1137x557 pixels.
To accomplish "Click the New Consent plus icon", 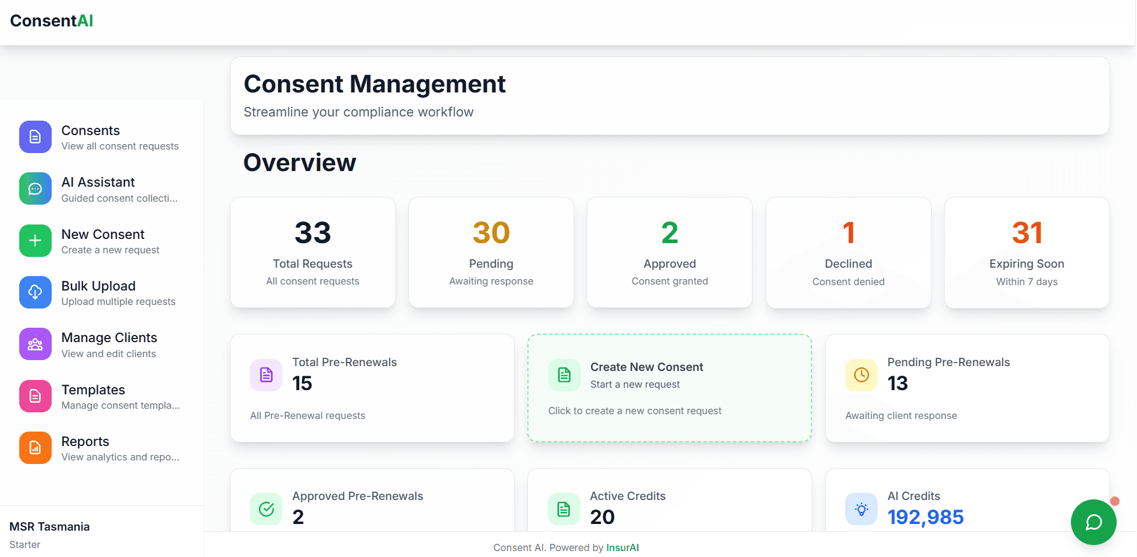I will (35, 240).
